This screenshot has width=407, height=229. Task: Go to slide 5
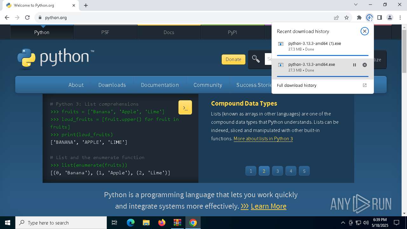click(304, 171)
